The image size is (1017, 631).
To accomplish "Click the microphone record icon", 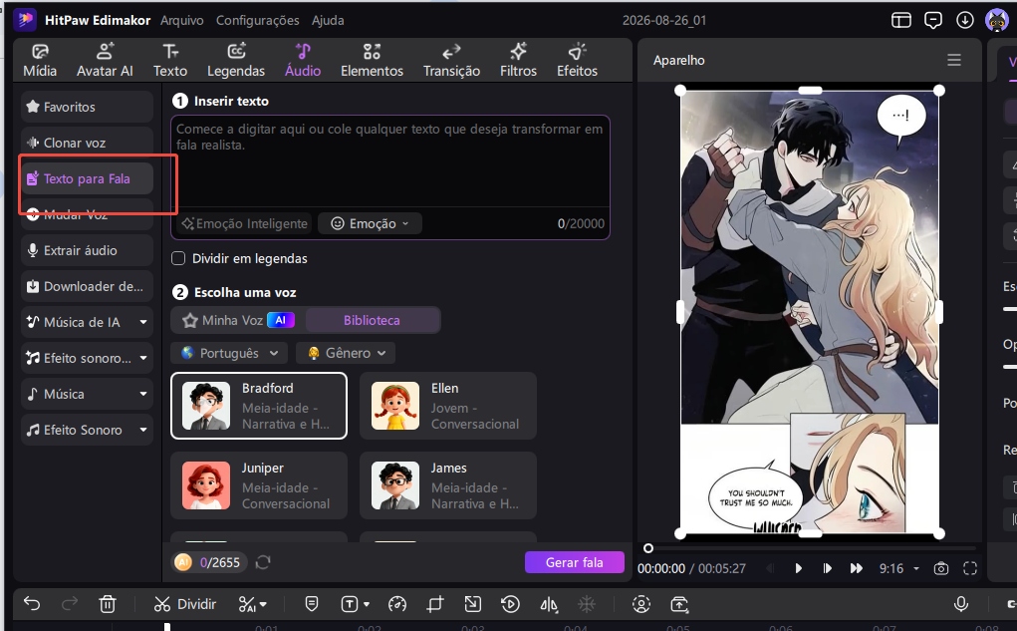I will [961, 604].
